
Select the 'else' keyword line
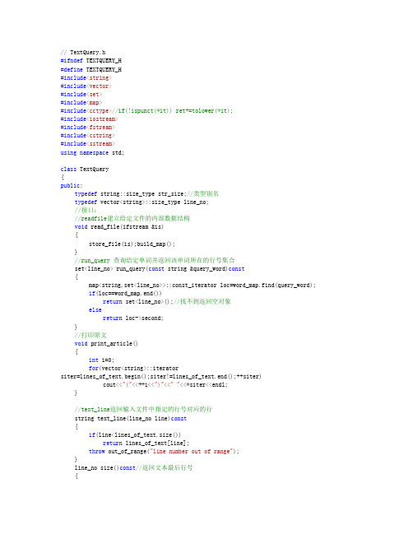(95, 310)
